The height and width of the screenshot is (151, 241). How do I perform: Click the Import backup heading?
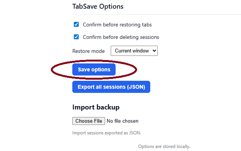(x=96, y=107)
